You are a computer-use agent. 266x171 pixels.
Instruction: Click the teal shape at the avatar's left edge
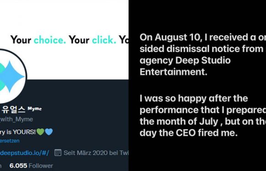click(2, 77)
